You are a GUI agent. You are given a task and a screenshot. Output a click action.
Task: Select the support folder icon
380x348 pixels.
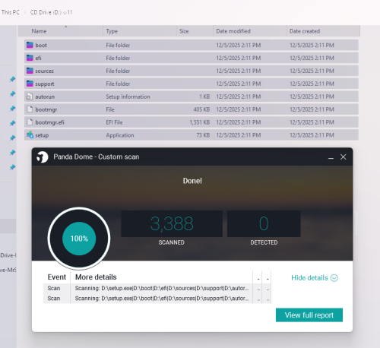tap(30, 84)
